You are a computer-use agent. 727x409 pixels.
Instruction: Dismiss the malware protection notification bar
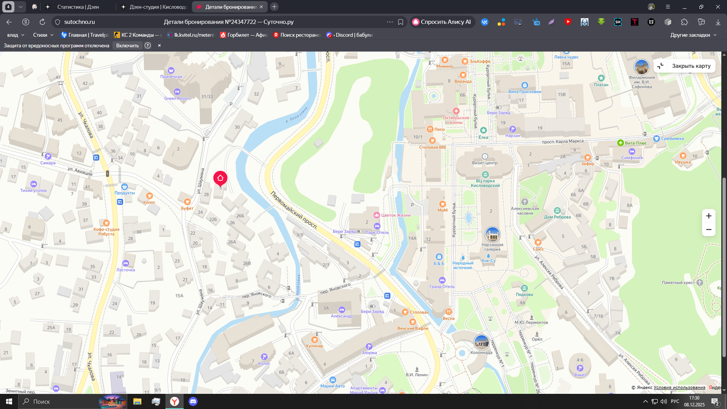(159, 45)
